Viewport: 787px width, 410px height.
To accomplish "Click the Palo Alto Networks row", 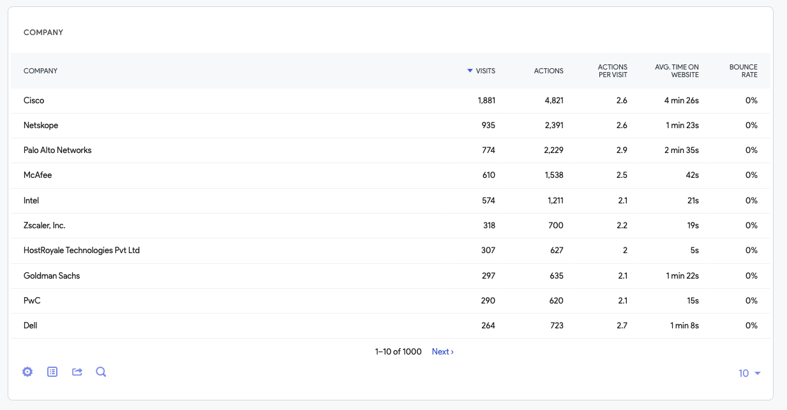I will (x=391, y=150).
